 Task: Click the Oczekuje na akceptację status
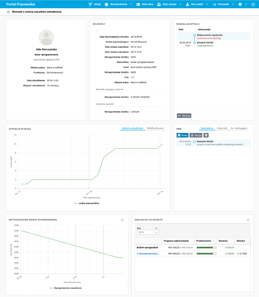pos(209,38)
